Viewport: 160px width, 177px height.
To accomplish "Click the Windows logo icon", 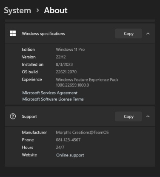I will [x=13, y=33].
